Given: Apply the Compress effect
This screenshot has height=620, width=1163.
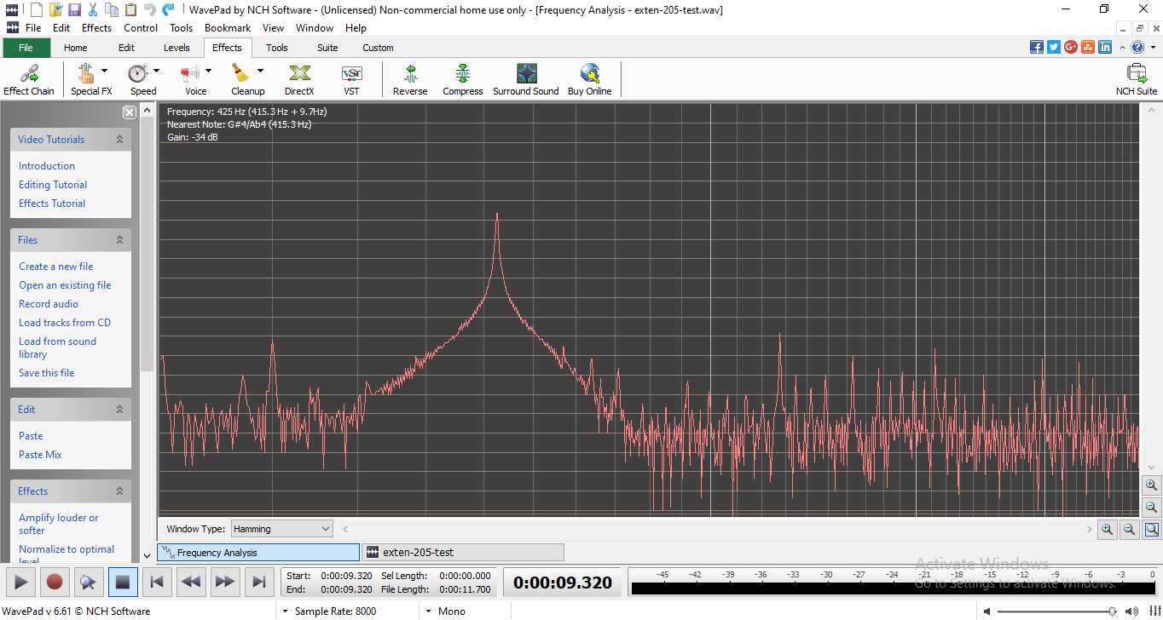Looking at the screenshot, I should [x=462, y=79].
